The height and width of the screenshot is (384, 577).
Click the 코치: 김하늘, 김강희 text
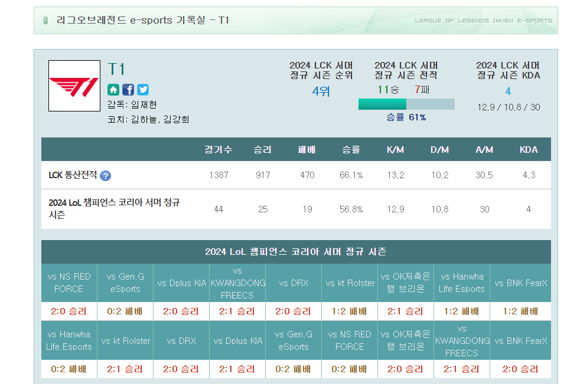point(148,119)
